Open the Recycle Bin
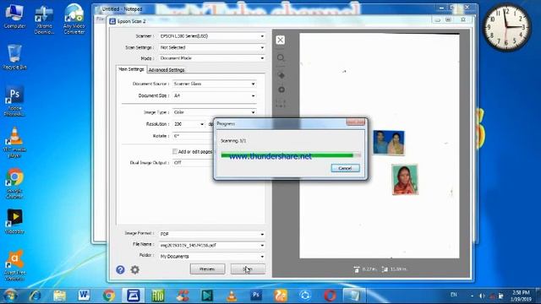Viewport: 541px width, 304px height. [x=14, y=57]
